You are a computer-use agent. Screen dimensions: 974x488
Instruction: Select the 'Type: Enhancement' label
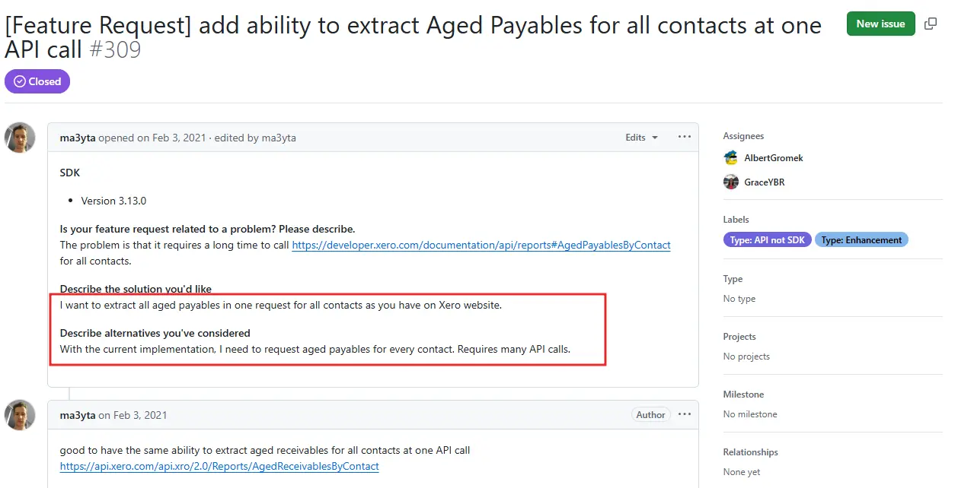tap(861, 240)
